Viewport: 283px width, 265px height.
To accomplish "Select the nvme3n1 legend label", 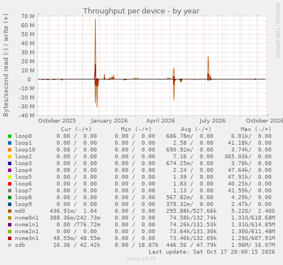I will (x=27, y=238).
